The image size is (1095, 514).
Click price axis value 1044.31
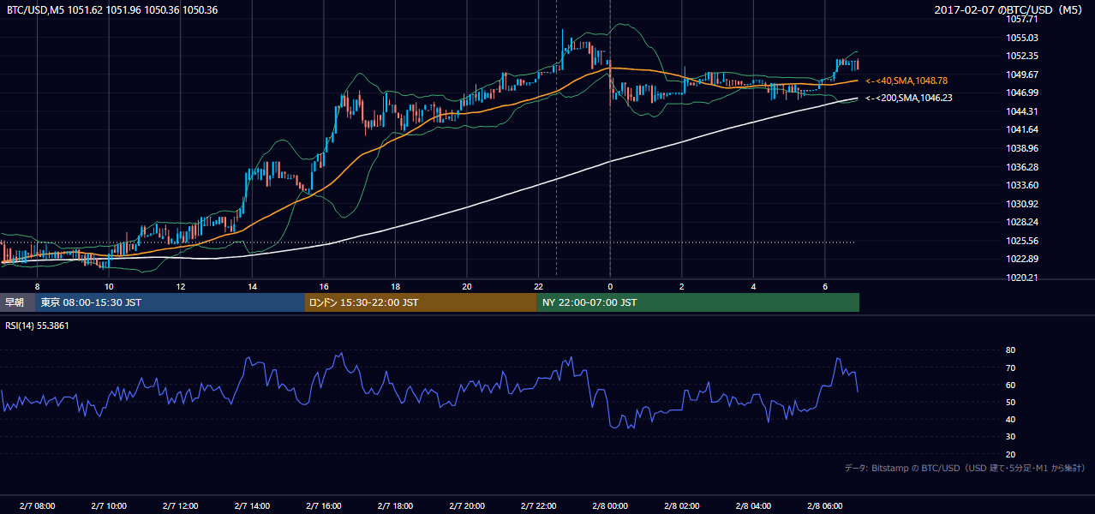[1023, 111]
